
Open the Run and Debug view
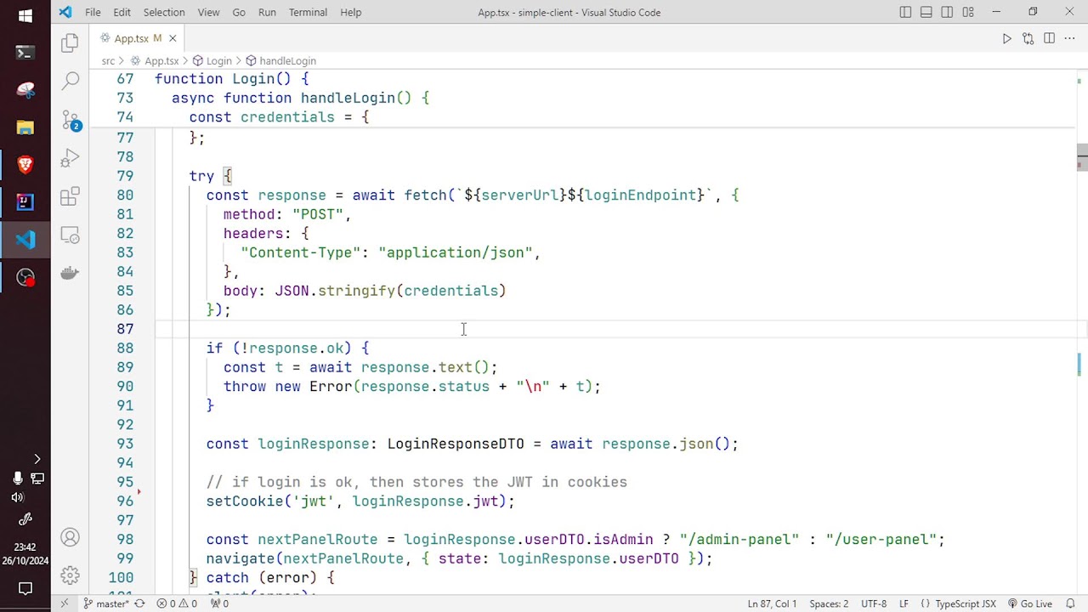(70, 158)
